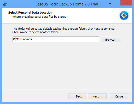
Task: Click the 'Click Browse to select another folder' line
Action: (36, 32)
